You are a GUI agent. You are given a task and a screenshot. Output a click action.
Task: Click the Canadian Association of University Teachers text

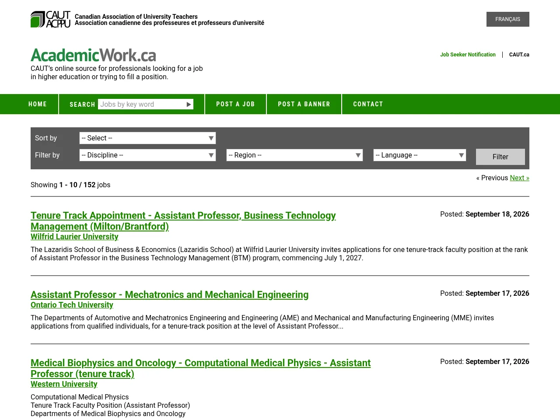[136, 17]
